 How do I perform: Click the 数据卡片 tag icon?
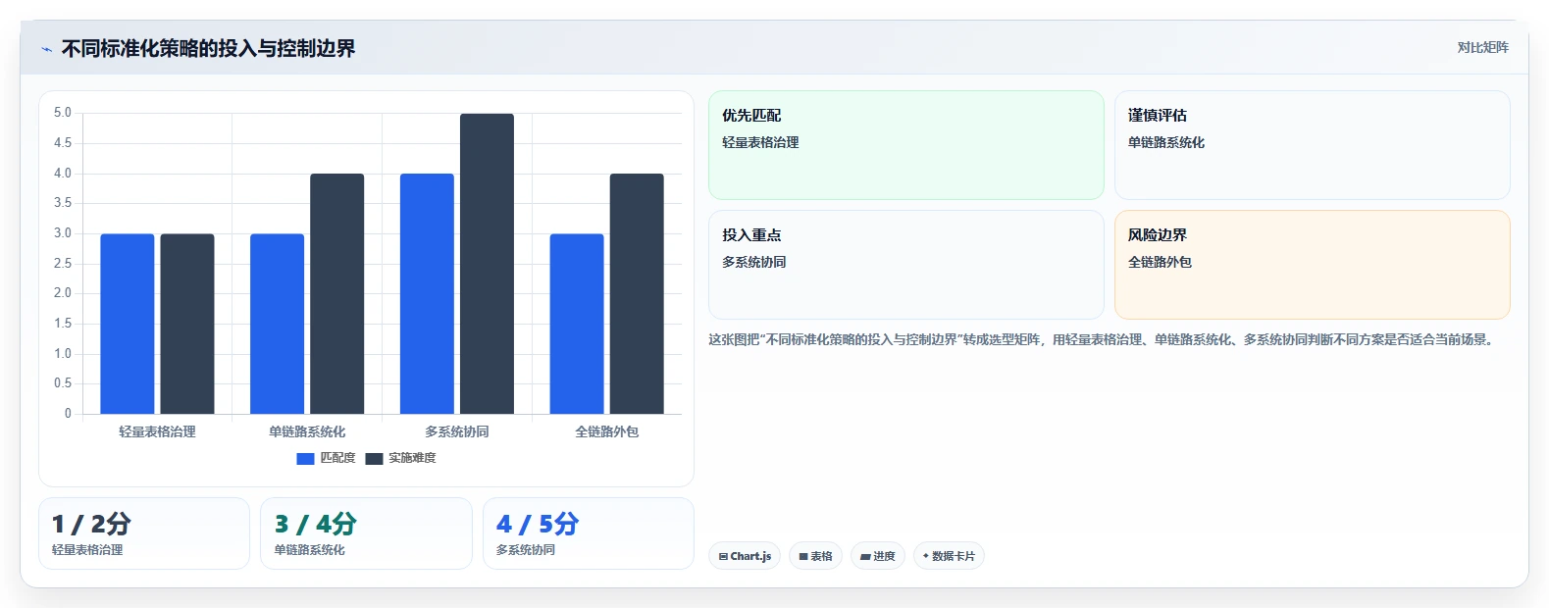(x=925, y=556)
